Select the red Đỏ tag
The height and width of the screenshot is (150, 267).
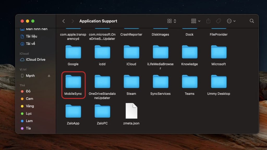coord(28,91)
